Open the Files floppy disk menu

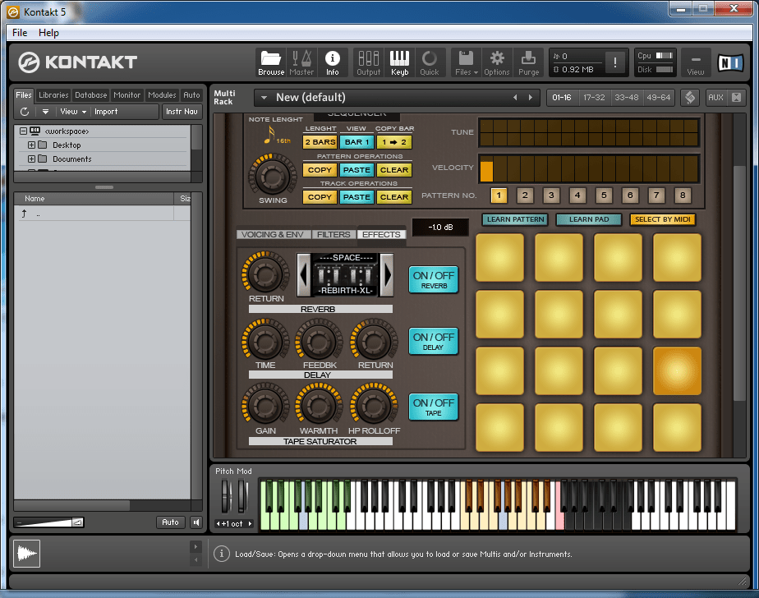(466, 63)
